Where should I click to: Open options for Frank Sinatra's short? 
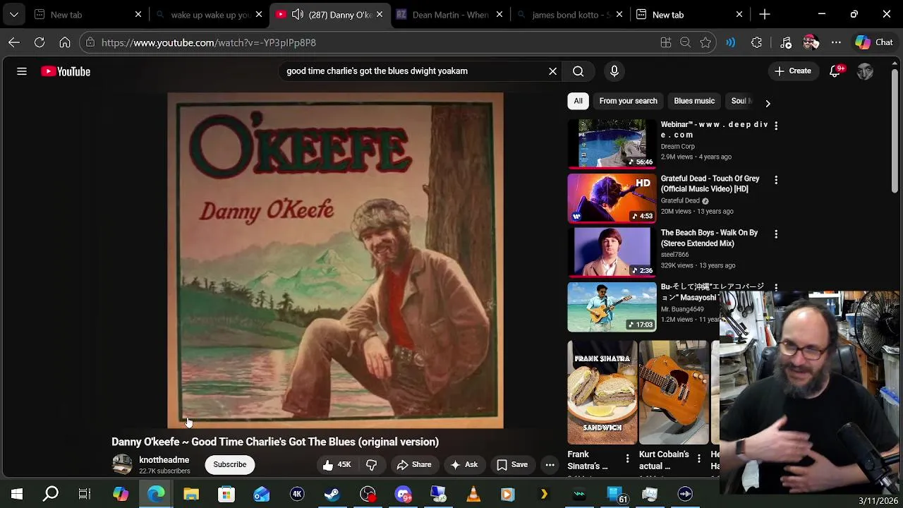click(627, 459)
